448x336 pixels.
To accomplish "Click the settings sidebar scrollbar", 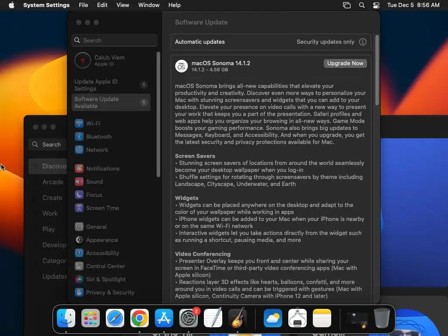I will point(158,114).
